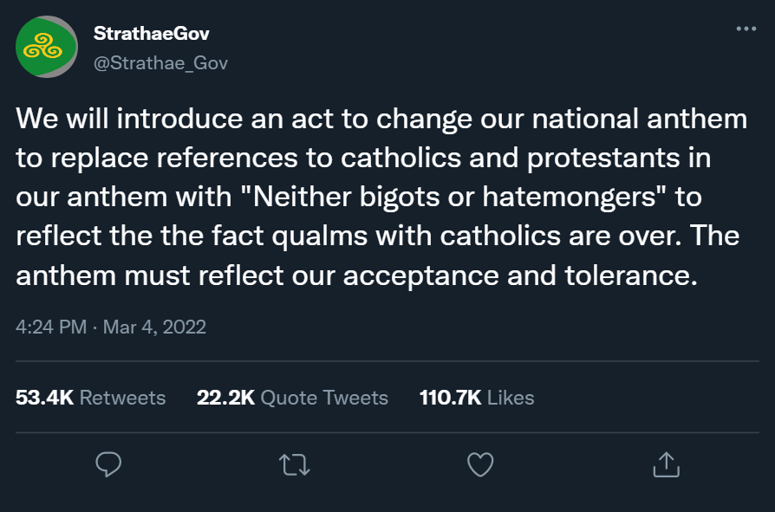The height and width of the screenshot is (512, 775).
Task: View the 110.7K Likes list
Action: [476, 397]
